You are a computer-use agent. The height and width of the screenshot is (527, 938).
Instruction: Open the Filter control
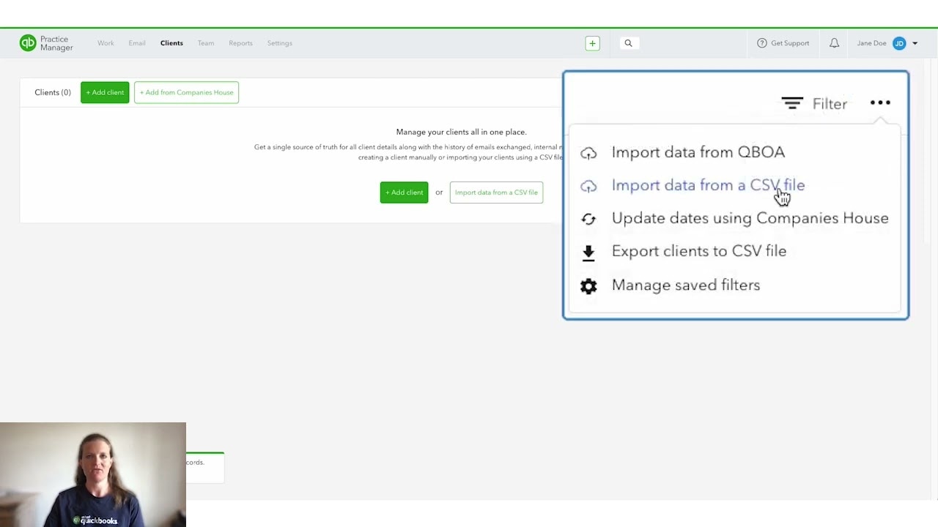[814, 104]
